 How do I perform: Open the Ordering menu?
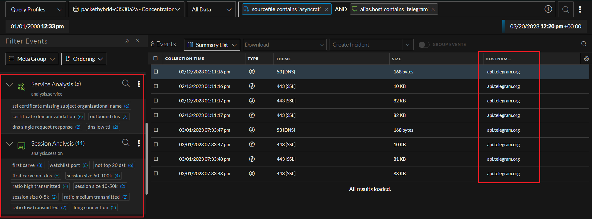(84, 59)
